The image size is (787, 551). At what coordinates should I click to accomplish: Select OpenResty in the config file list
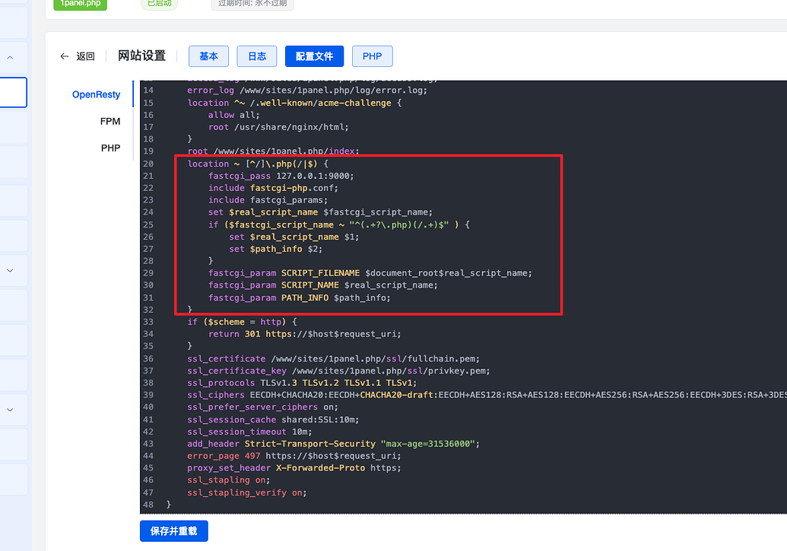tap(96, 94)
